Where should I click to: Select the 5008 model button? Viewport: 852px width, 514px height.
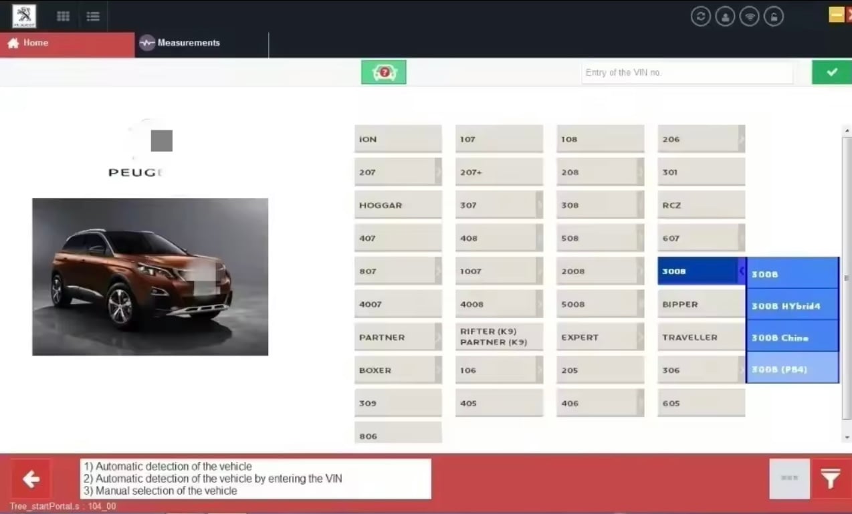tap(600, 304)
